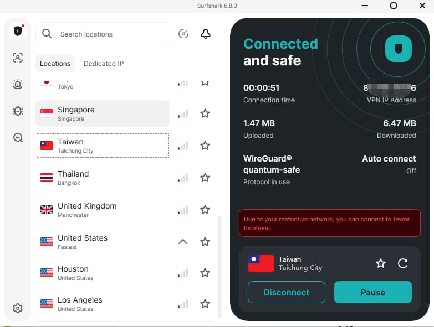Click the United Kingdom signal strength icon

tap(183, 210)
